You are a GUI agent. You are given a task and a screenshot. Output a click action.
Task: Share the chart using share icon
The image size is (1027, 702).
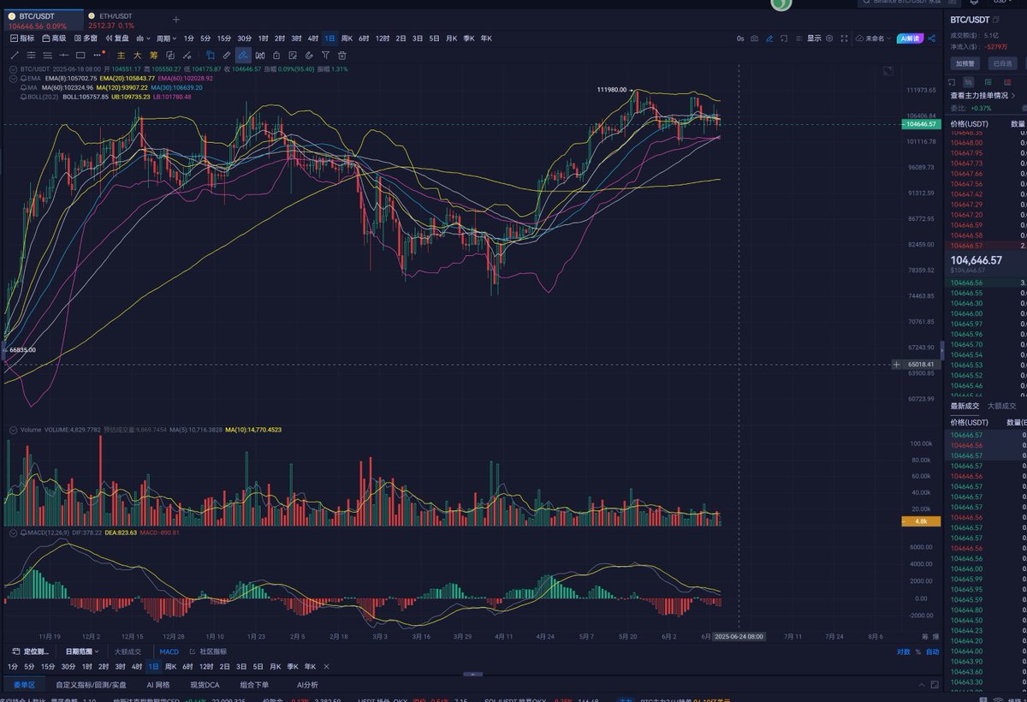point(931,39)
